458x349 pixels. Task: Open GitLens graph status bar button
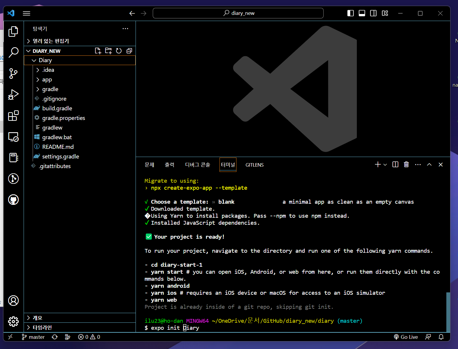pyautogui.click(x=68, y=337)
